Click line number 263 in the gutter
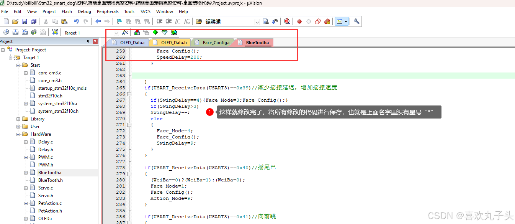Viewport: 515px width, 224px height. pos(121,76)
